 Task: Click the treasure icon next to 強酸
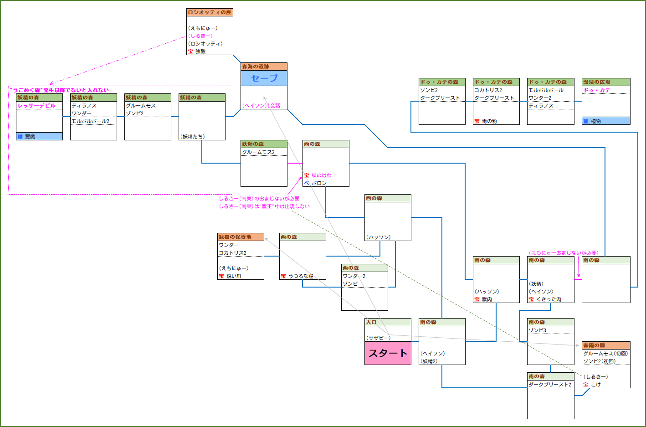pyautogui.click(x=190, y=51)
